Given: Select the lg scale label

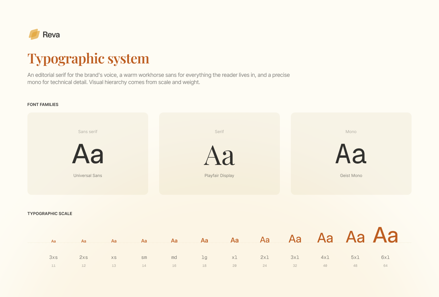Looking at the screenshot, I should coord(204,258).
